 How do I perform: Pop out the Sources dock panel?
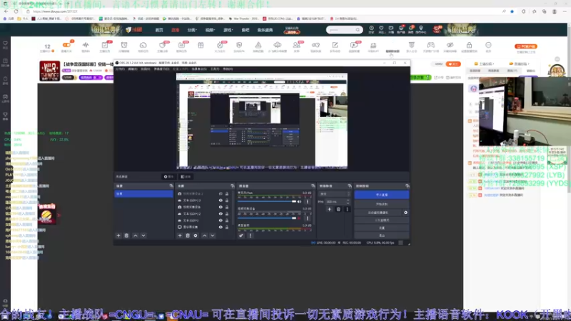tap(233, 186)
